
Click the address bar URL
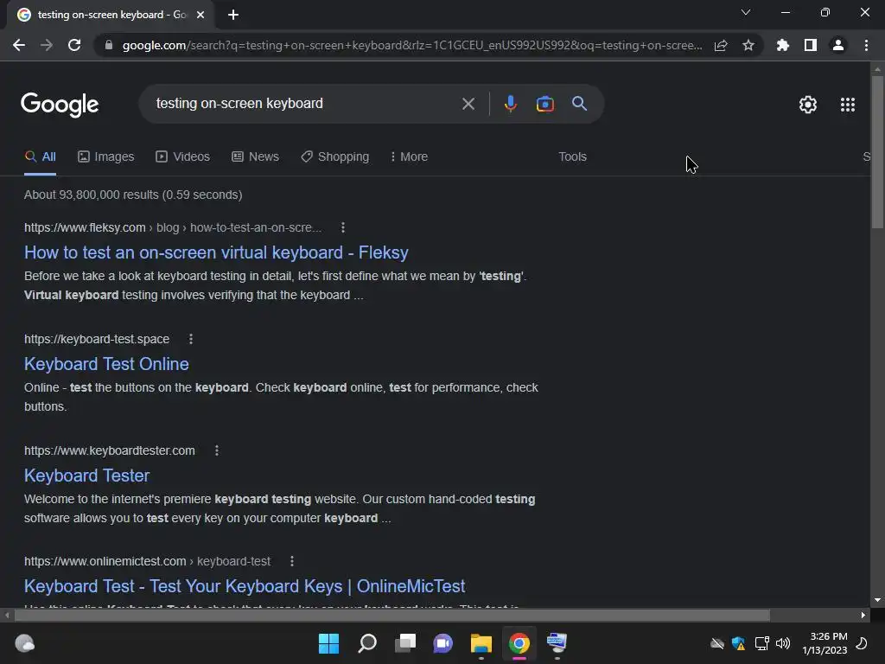412,45
